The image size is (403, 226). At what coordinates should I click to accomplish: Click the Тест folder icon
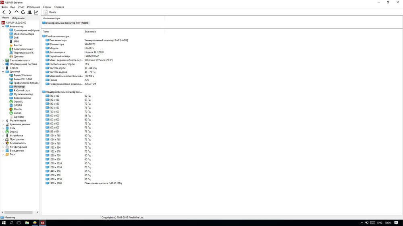pyautogui.click(x=7, y=154)
